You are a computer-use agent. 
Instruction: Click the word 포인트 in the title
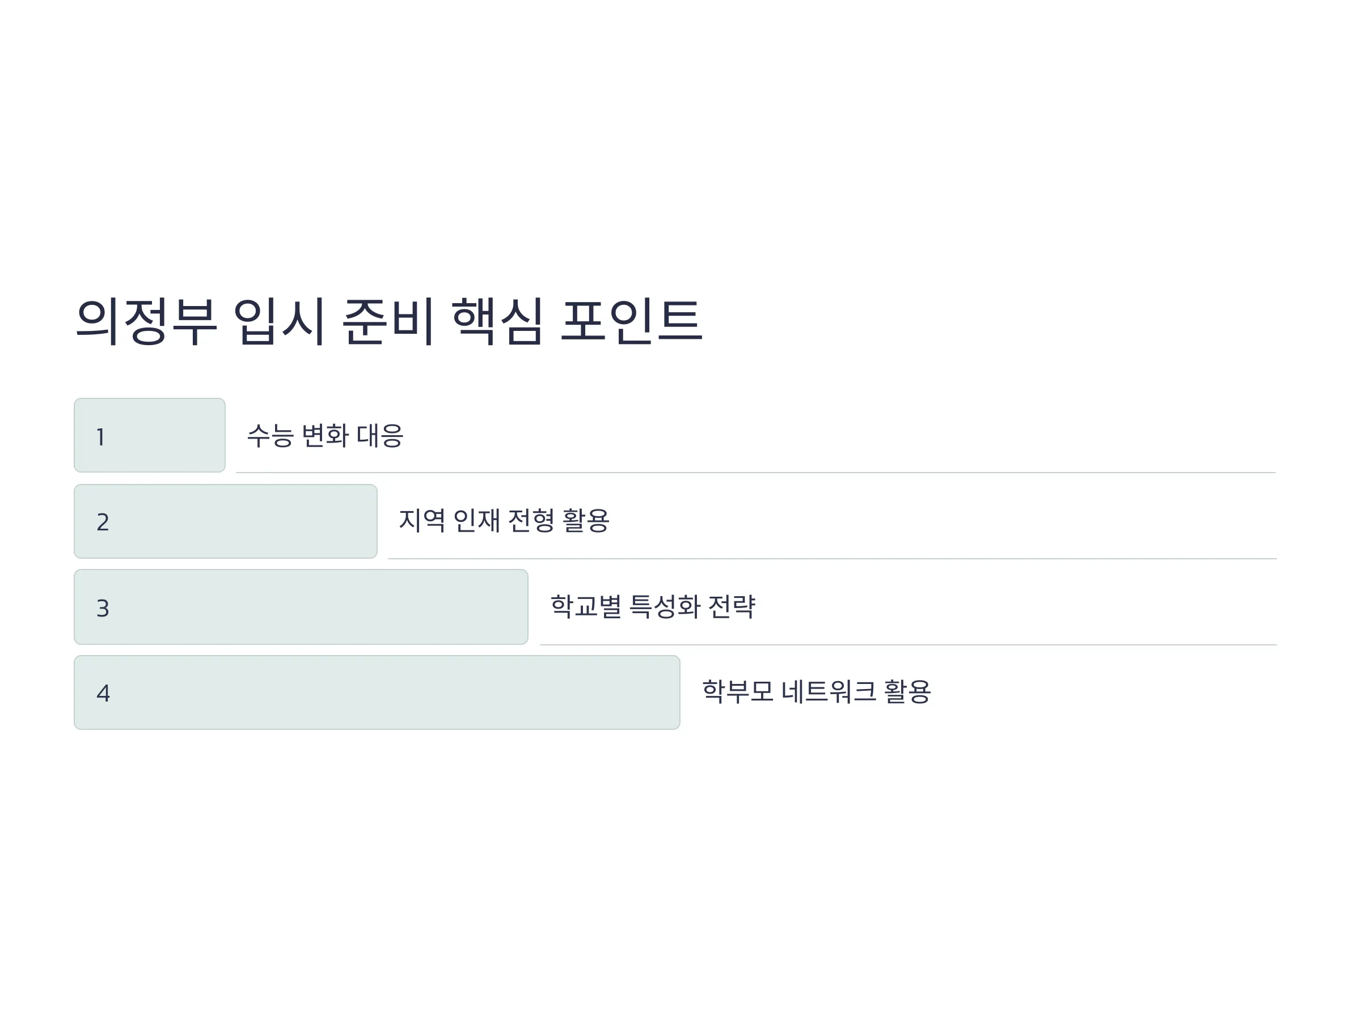pyautogui.click(x=631, y=321)
